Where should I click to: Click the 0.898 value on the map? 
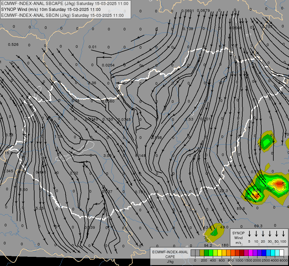(156, 137)
